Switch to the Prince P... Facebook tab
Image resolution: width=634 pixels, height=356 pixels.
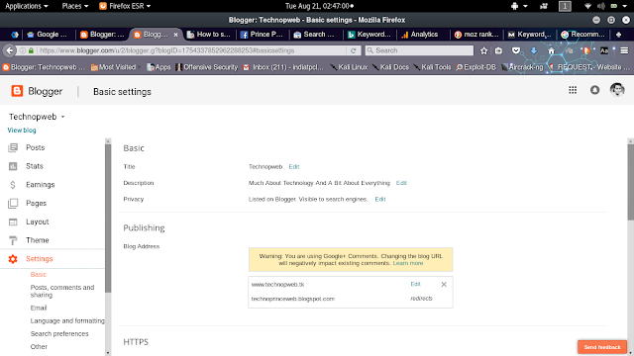point(262,35)
